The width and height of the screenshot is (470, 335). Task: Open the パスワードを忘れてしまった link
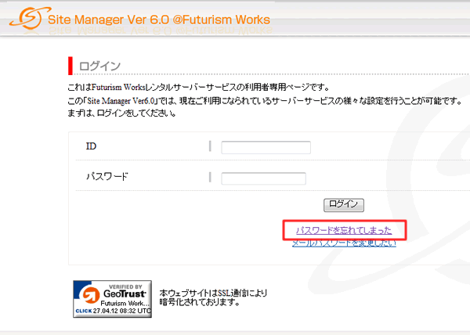[x=344, y=230]
